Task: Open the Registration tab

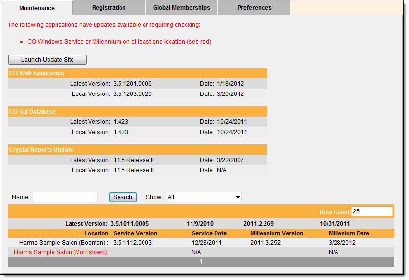Action: (x=109, y=8)
